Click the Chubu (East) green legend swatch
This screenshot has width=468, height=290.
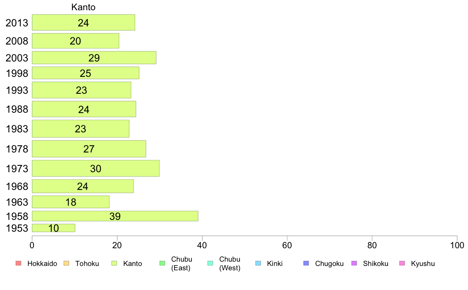(x=162, y=263)
